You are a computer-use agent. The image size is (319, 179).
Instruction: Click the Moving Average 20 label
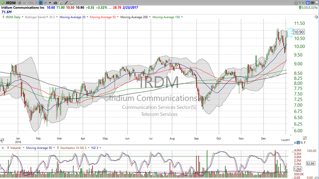[x=72, y=17]
